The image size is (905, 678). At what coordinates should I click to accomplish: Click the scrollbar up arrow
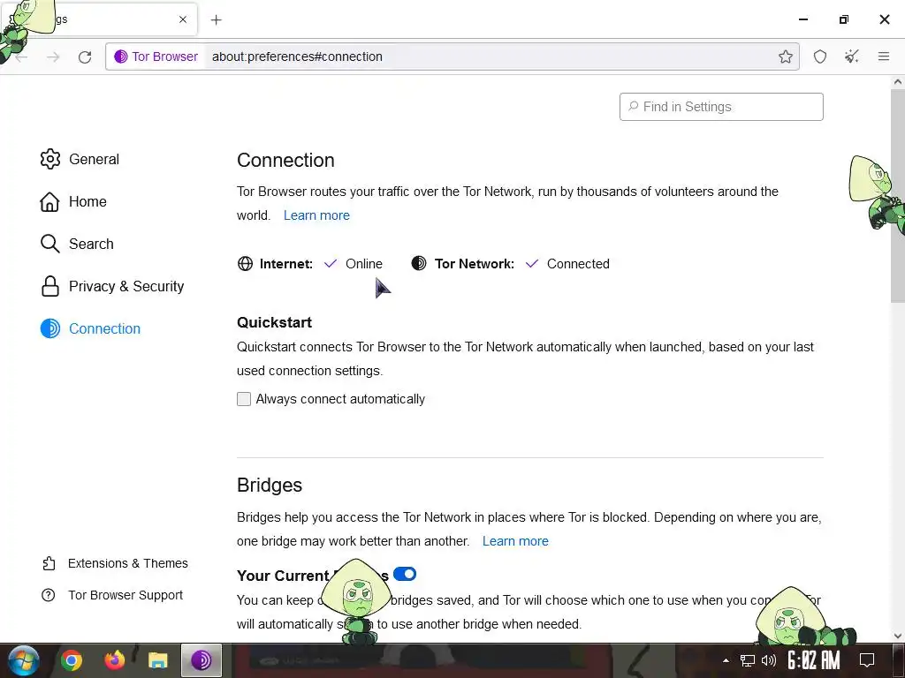898,82
